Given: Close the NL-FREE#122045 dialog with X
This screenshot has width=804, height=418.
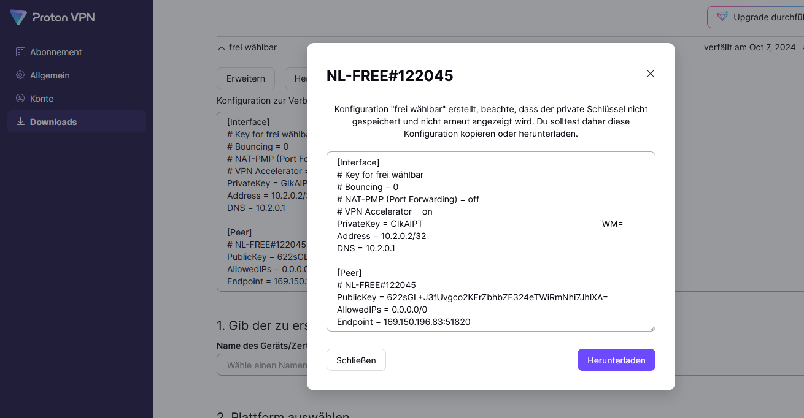Looking at the screenshot, I should click(651, 74).
